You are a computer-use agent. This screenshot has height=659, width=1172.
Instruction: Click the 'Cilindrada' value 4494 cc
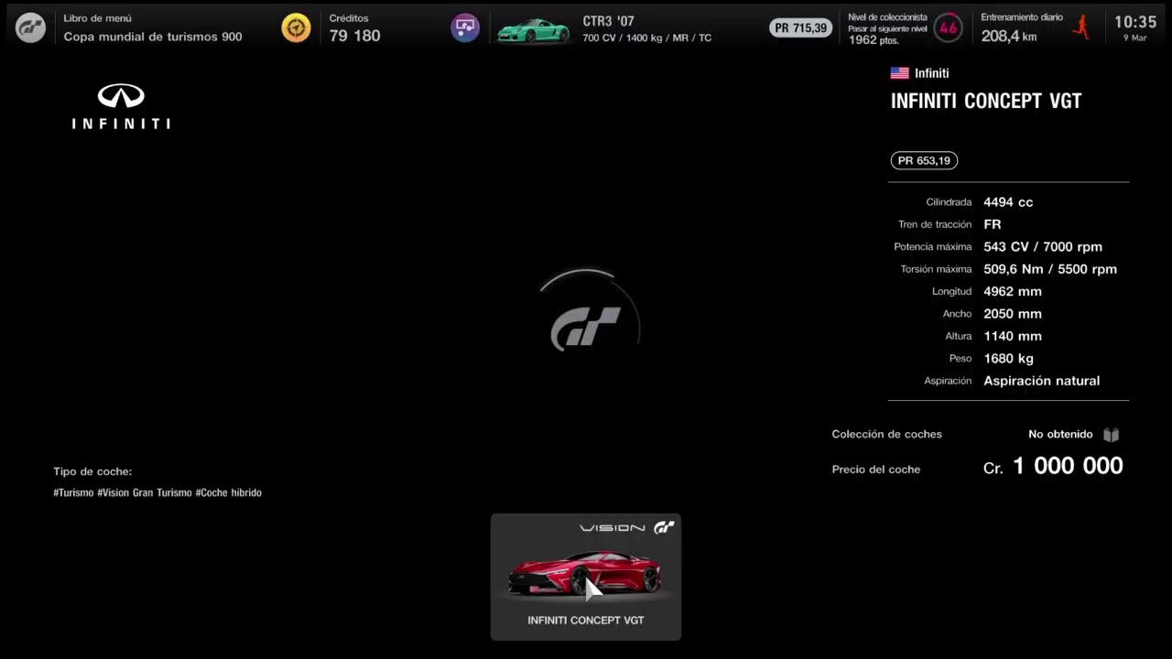pyautogui.click(x=1008, y=202)
